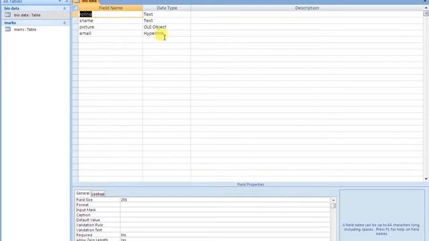
Task: Click the row selector for sname
Action: [76, 21]
